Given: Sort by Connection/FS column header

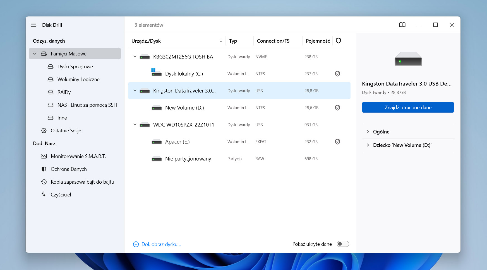Looking at the screenshot, I should [273, 41].
